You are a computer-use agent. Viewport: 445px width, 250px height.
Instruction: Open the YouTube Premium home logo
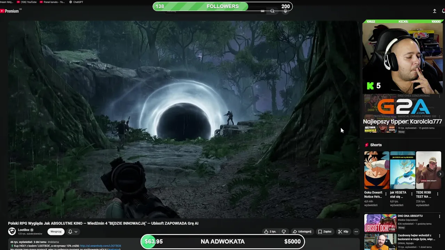click(x=9, y=11)
